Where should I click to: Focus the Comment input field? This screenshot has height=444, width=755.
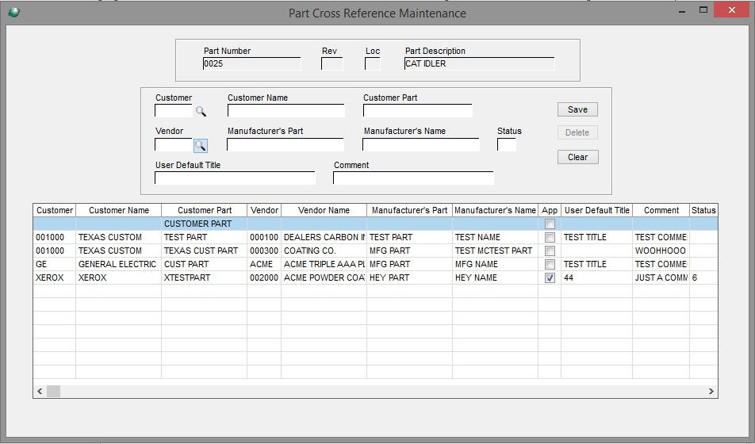[x=413, y=178]
